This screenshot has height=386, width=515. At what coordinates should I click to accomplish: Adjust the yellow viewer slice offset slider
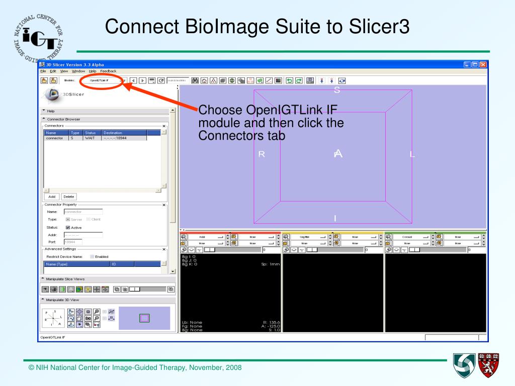335,250
